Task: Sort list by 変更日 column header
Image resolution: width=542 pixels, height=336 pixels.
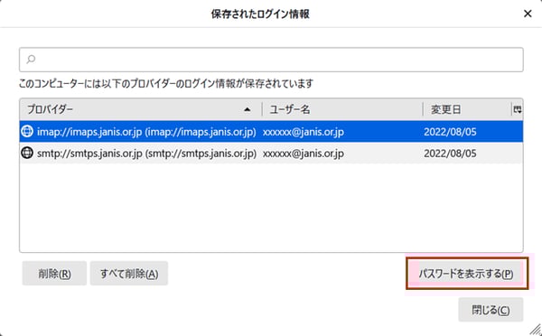Action: [x=467, y=109]
